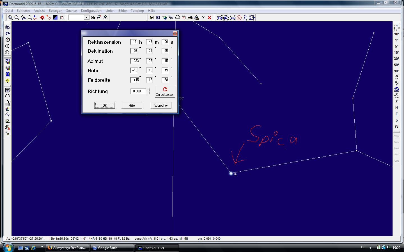Set field of view to 1°

click(396, 40)
